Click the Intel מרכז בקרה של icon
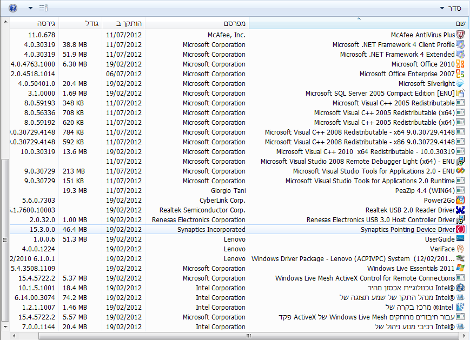The height and width of the screenshot is (340, 470). point(460,308)
